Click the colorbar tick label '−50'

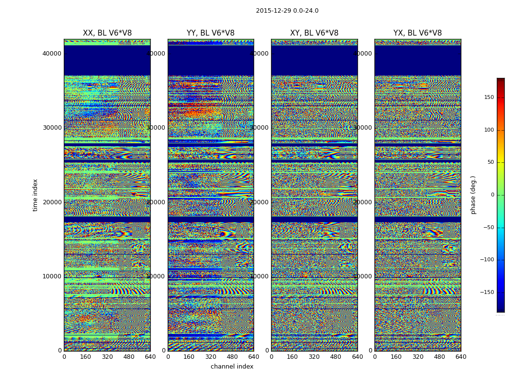[489, 227]
